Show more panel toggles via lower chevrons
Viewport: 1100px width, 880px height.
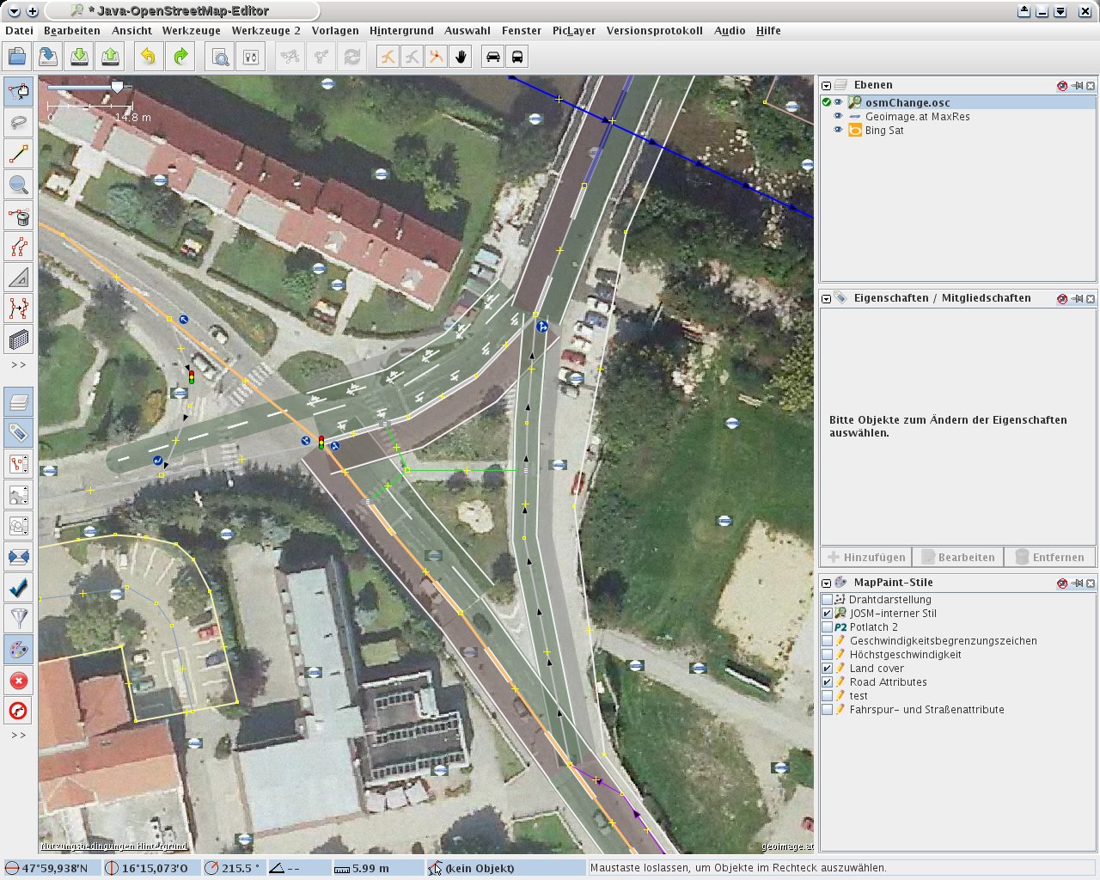19,736
